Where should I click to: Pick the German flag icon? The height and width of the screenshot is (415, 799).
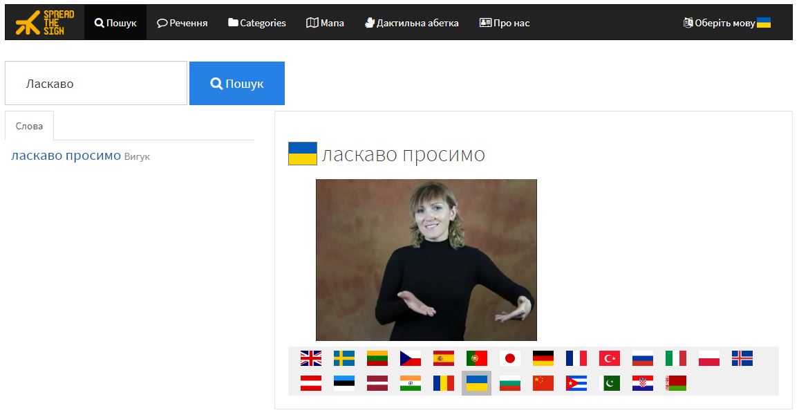point(543,358)
